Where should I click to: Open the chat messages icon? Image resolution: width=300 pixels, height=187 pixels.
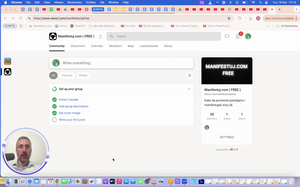227,36
